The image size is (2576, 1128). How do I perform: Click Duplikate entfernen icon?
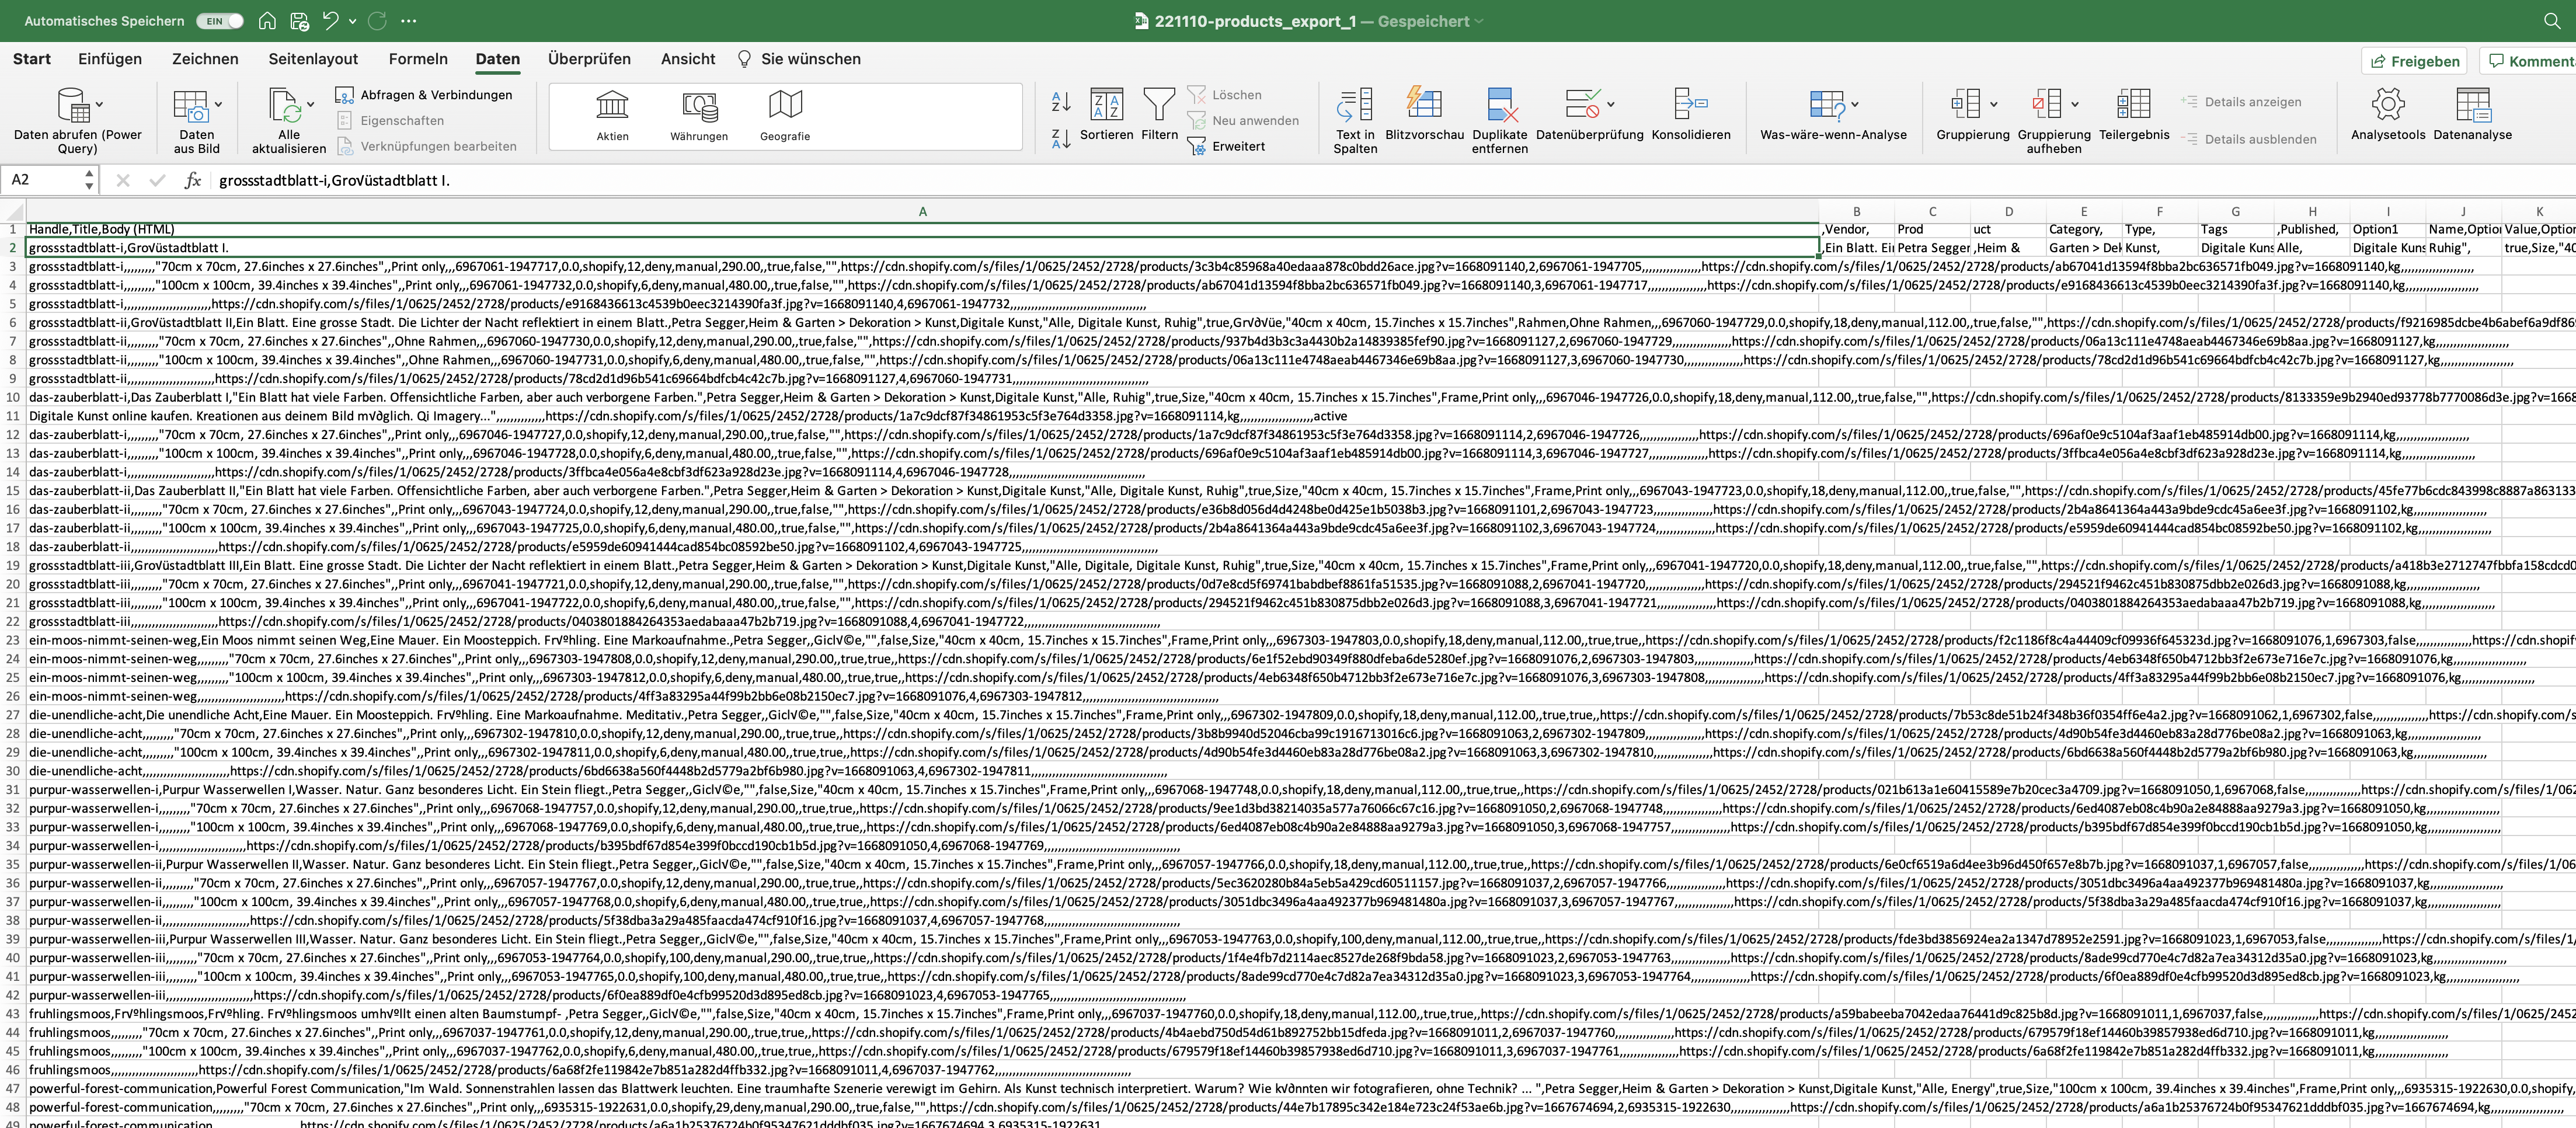click(x=1499, y=104)
